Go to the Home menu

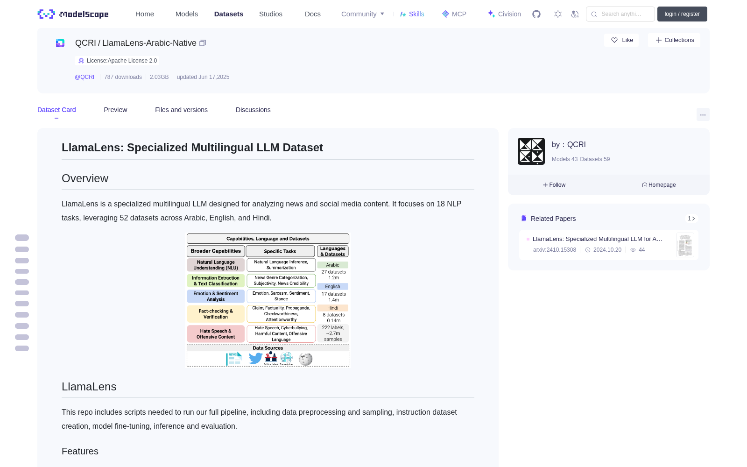(x=145, y=14)
